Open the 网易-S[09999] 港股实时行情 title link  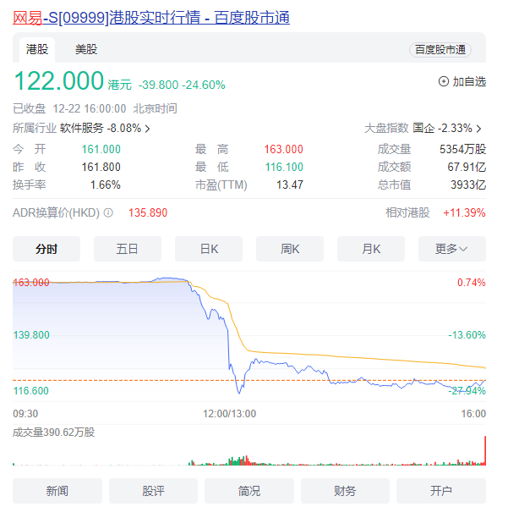[151, 18]
